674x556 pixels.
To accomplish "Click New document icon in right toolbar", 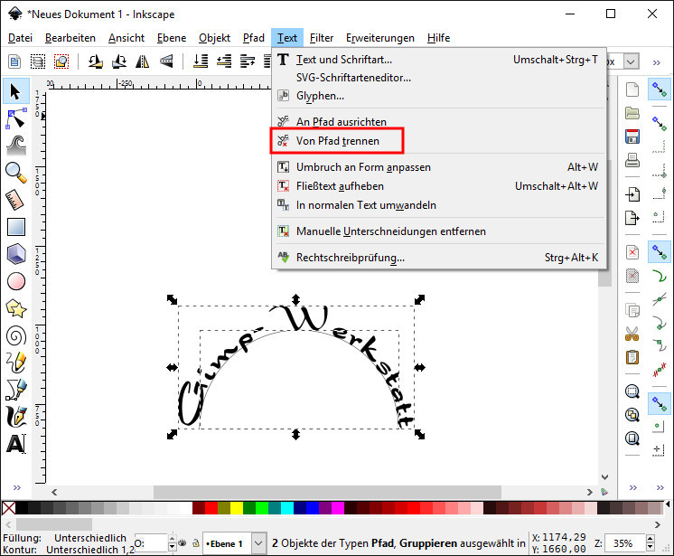I will [x=632, y=90].
